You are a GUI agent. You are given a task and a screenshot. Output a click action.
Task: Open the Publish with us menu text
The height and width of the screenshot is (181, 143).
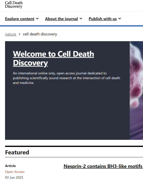click(x=103, y=19)
